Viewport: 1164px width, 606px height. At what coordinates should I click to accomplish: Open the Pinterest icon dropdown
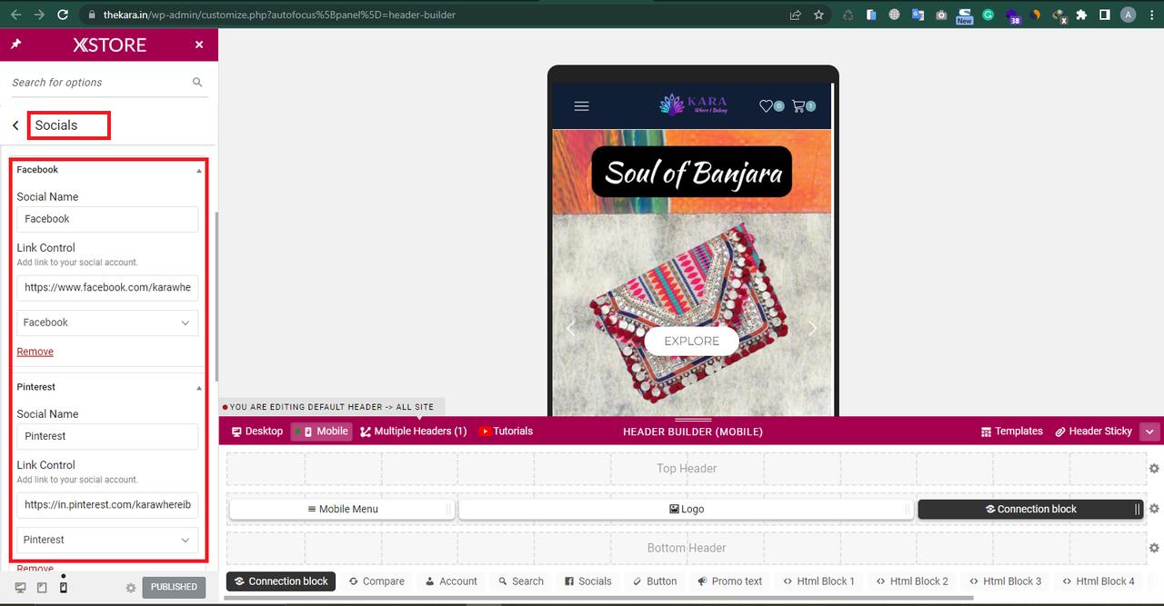point(107,540)
